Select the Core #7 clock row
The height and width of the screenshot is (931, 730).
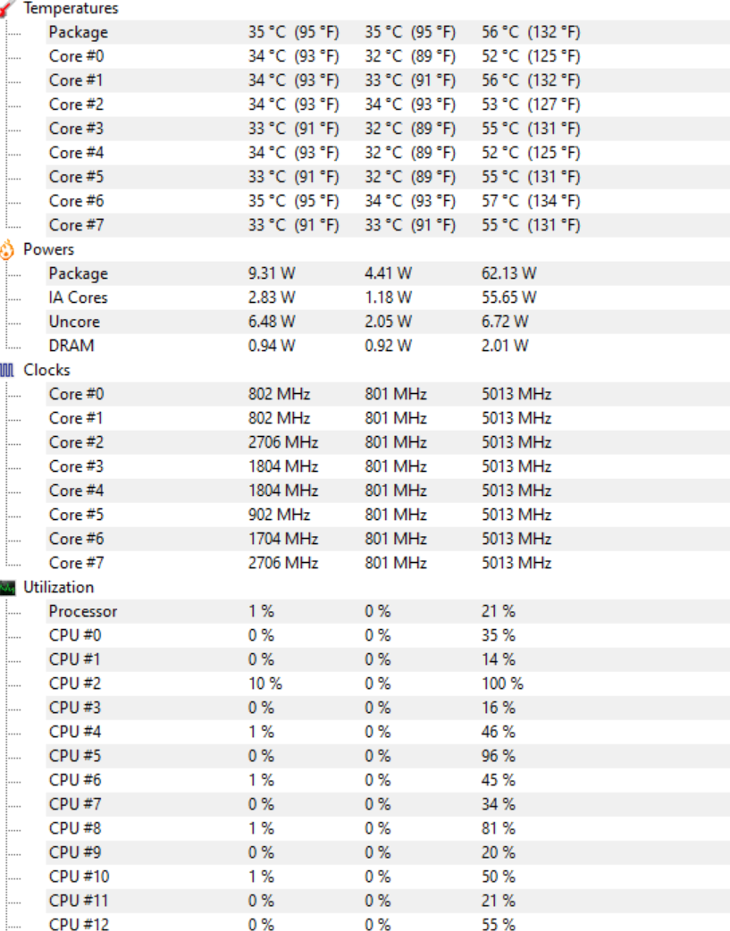[388, 563]
